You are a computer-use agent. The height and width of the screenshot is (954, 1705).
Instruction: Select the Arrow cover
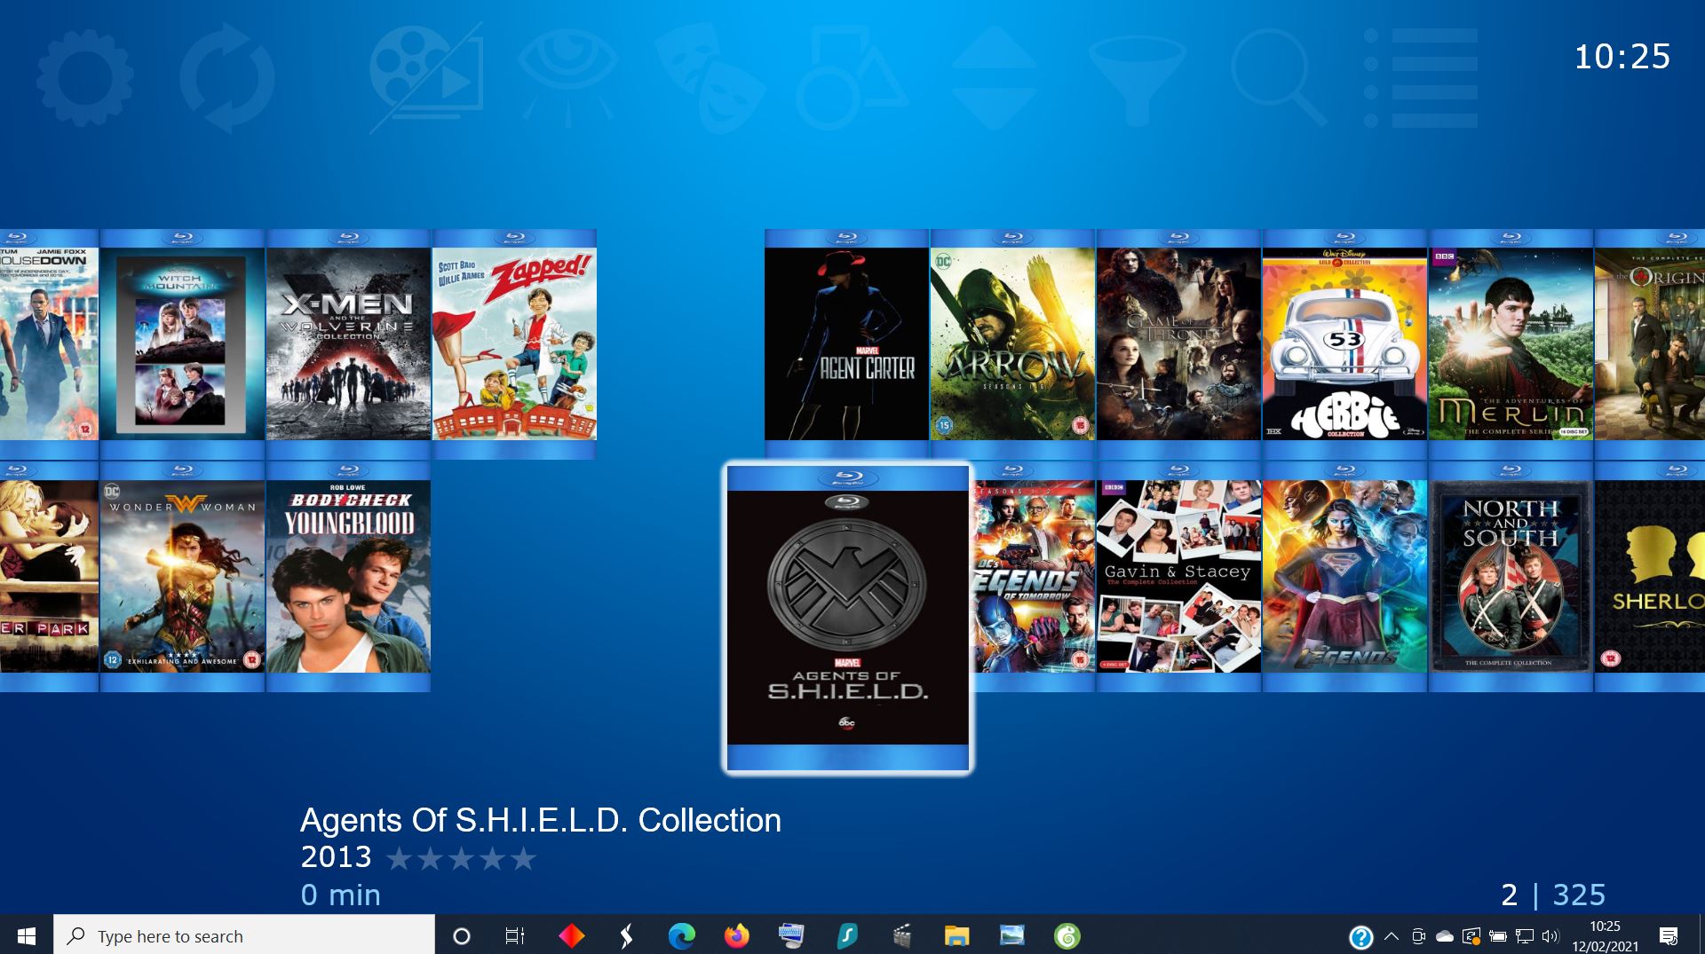[x=1012, y=343]
